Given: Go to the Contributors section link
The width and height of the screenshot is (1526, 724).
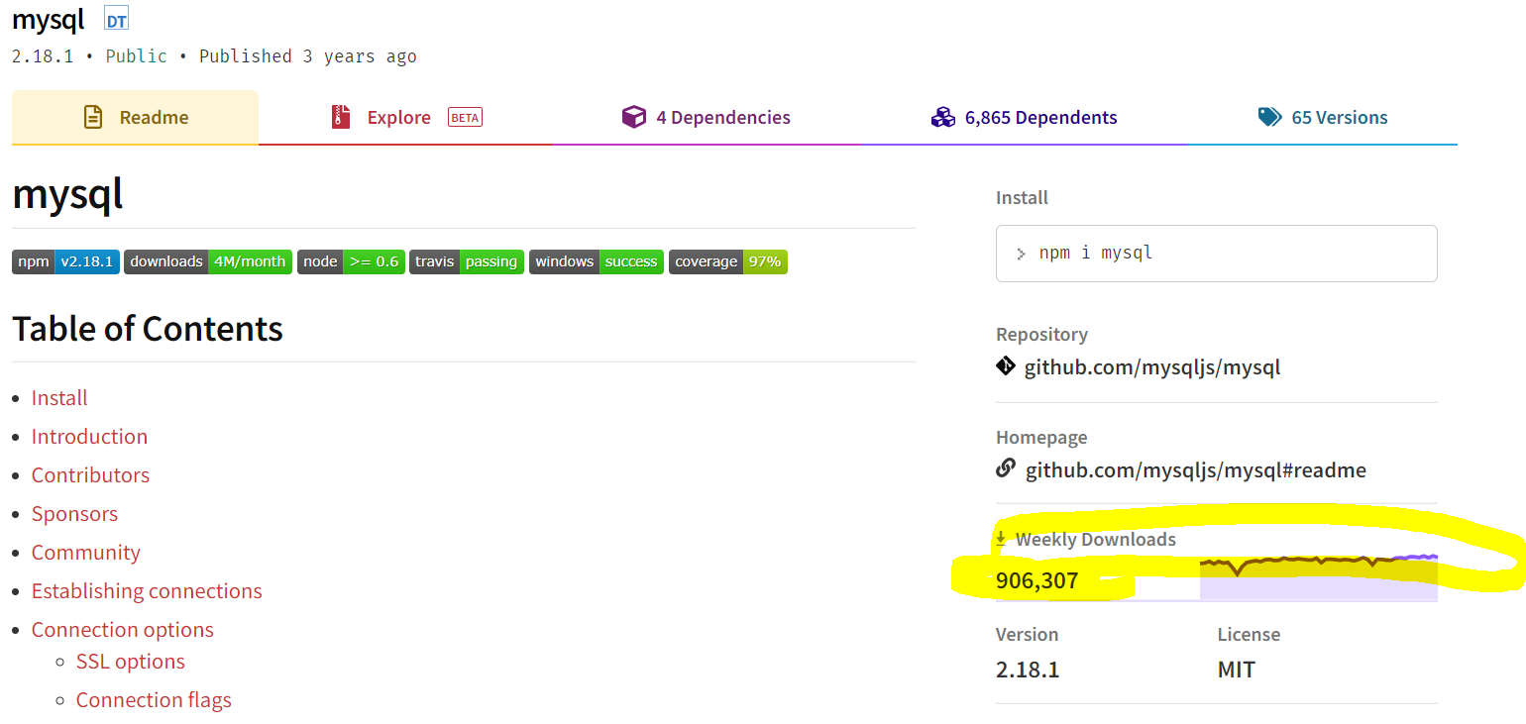Looking at the screenshot, I should pyautogui.click(x=90, y=474).
